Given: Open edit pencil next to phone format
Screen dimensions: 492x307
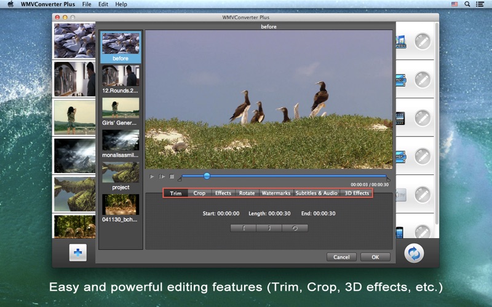Looking at the screenshot, I should tap(423, 232).
